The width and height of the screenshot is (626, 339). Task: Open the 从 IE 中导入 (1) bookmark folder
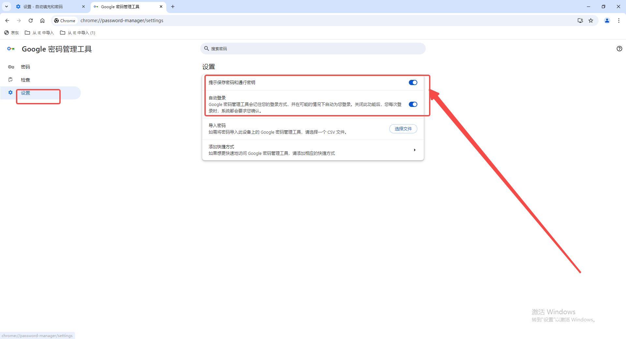click(x=78, y=33)
